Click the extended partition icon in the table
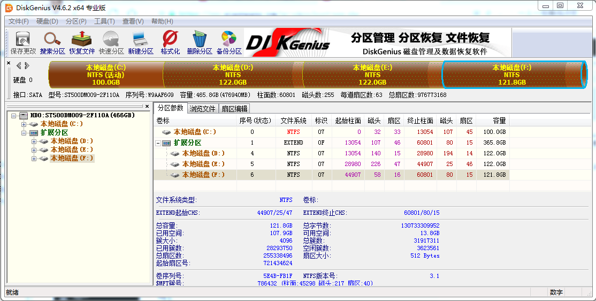The image size is (596, 301). tap(166, 143)
